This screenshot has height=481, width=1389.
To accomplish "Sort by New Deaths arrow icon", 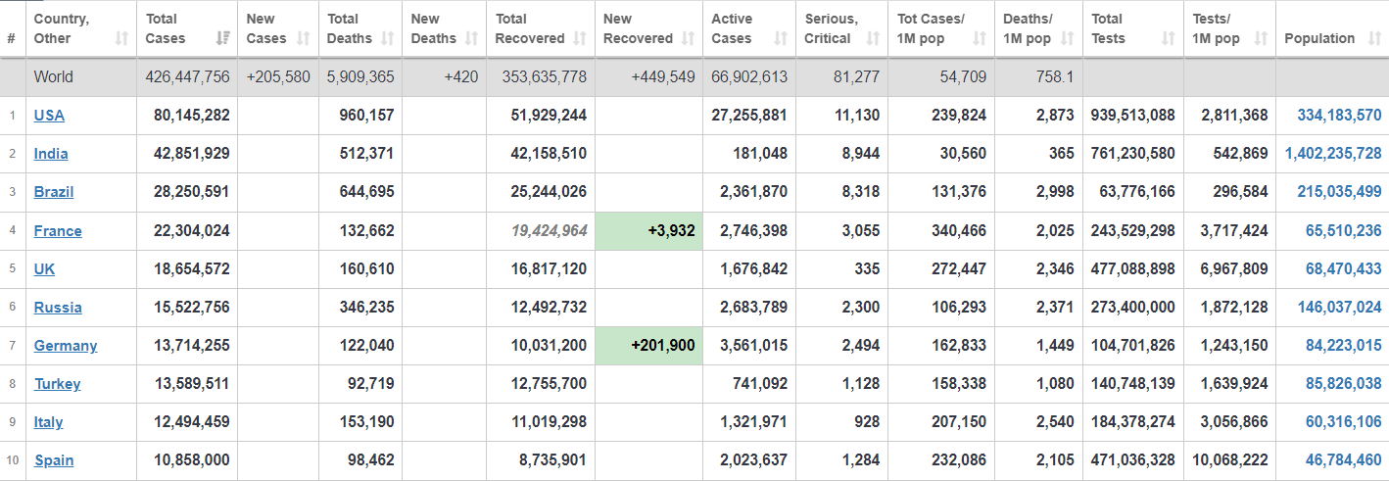I will pyautogui.click(x=471, y=38).
